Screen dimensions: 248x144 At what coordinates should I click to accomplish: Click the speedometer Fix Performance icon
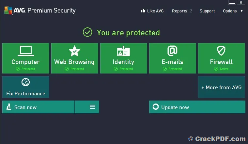[26, 82]
